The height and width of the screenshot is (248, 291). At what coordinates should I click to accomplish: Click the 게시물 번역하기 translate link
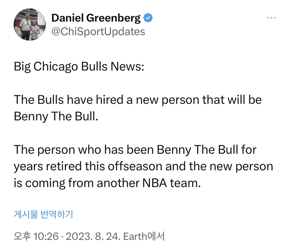click(43, 214)
